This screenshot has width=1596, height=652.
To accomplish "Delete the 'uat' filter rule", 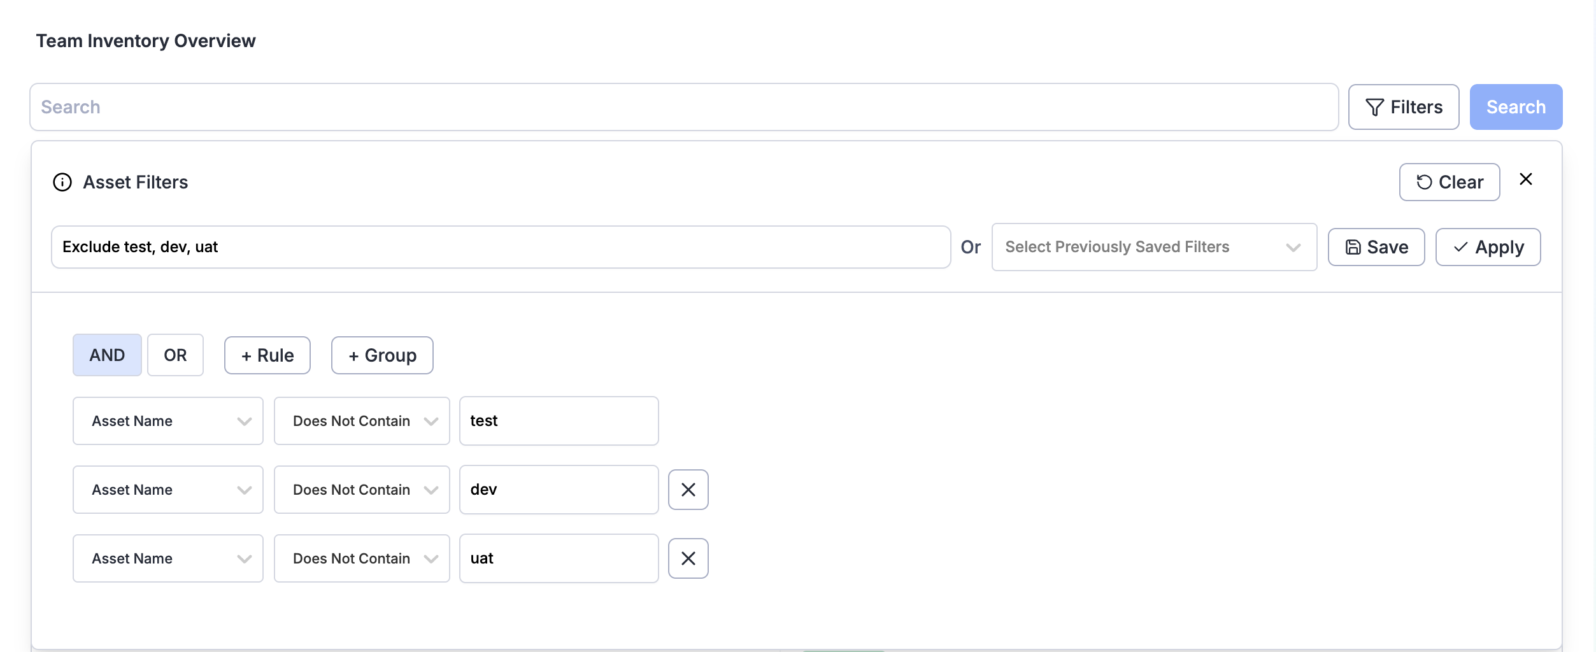I will [x=688, y=558].
